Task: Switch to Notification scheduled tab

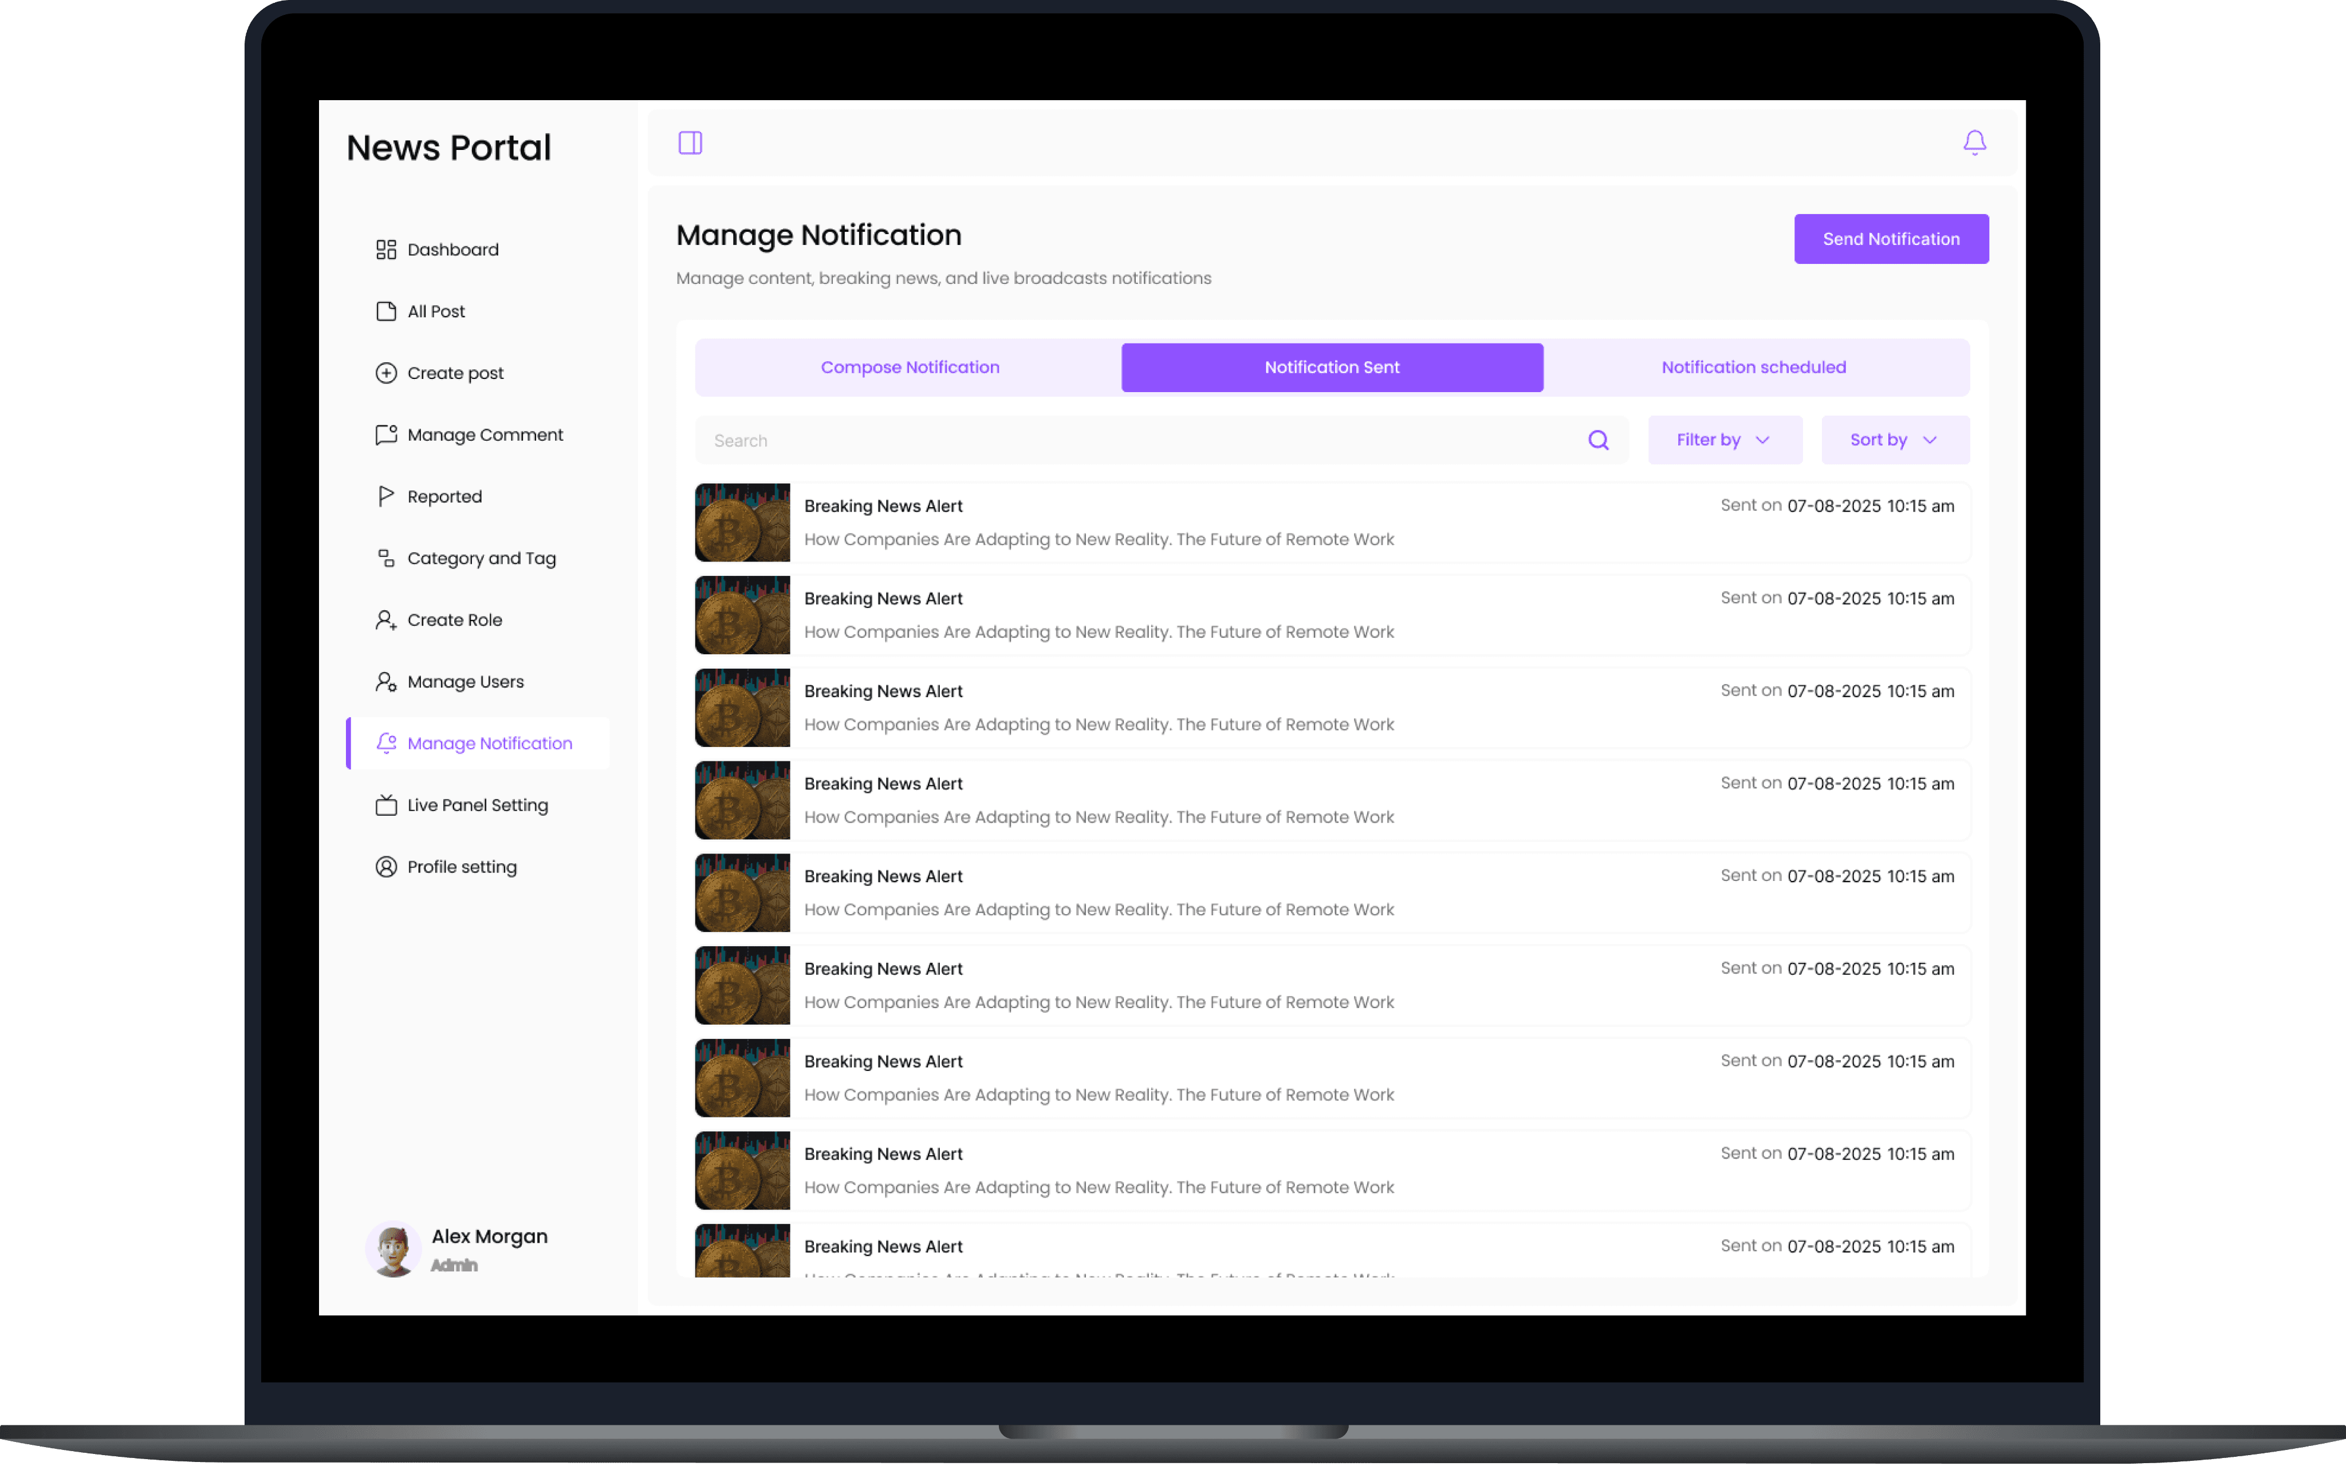Action: pyautogui.click(x=1753, y=368)
